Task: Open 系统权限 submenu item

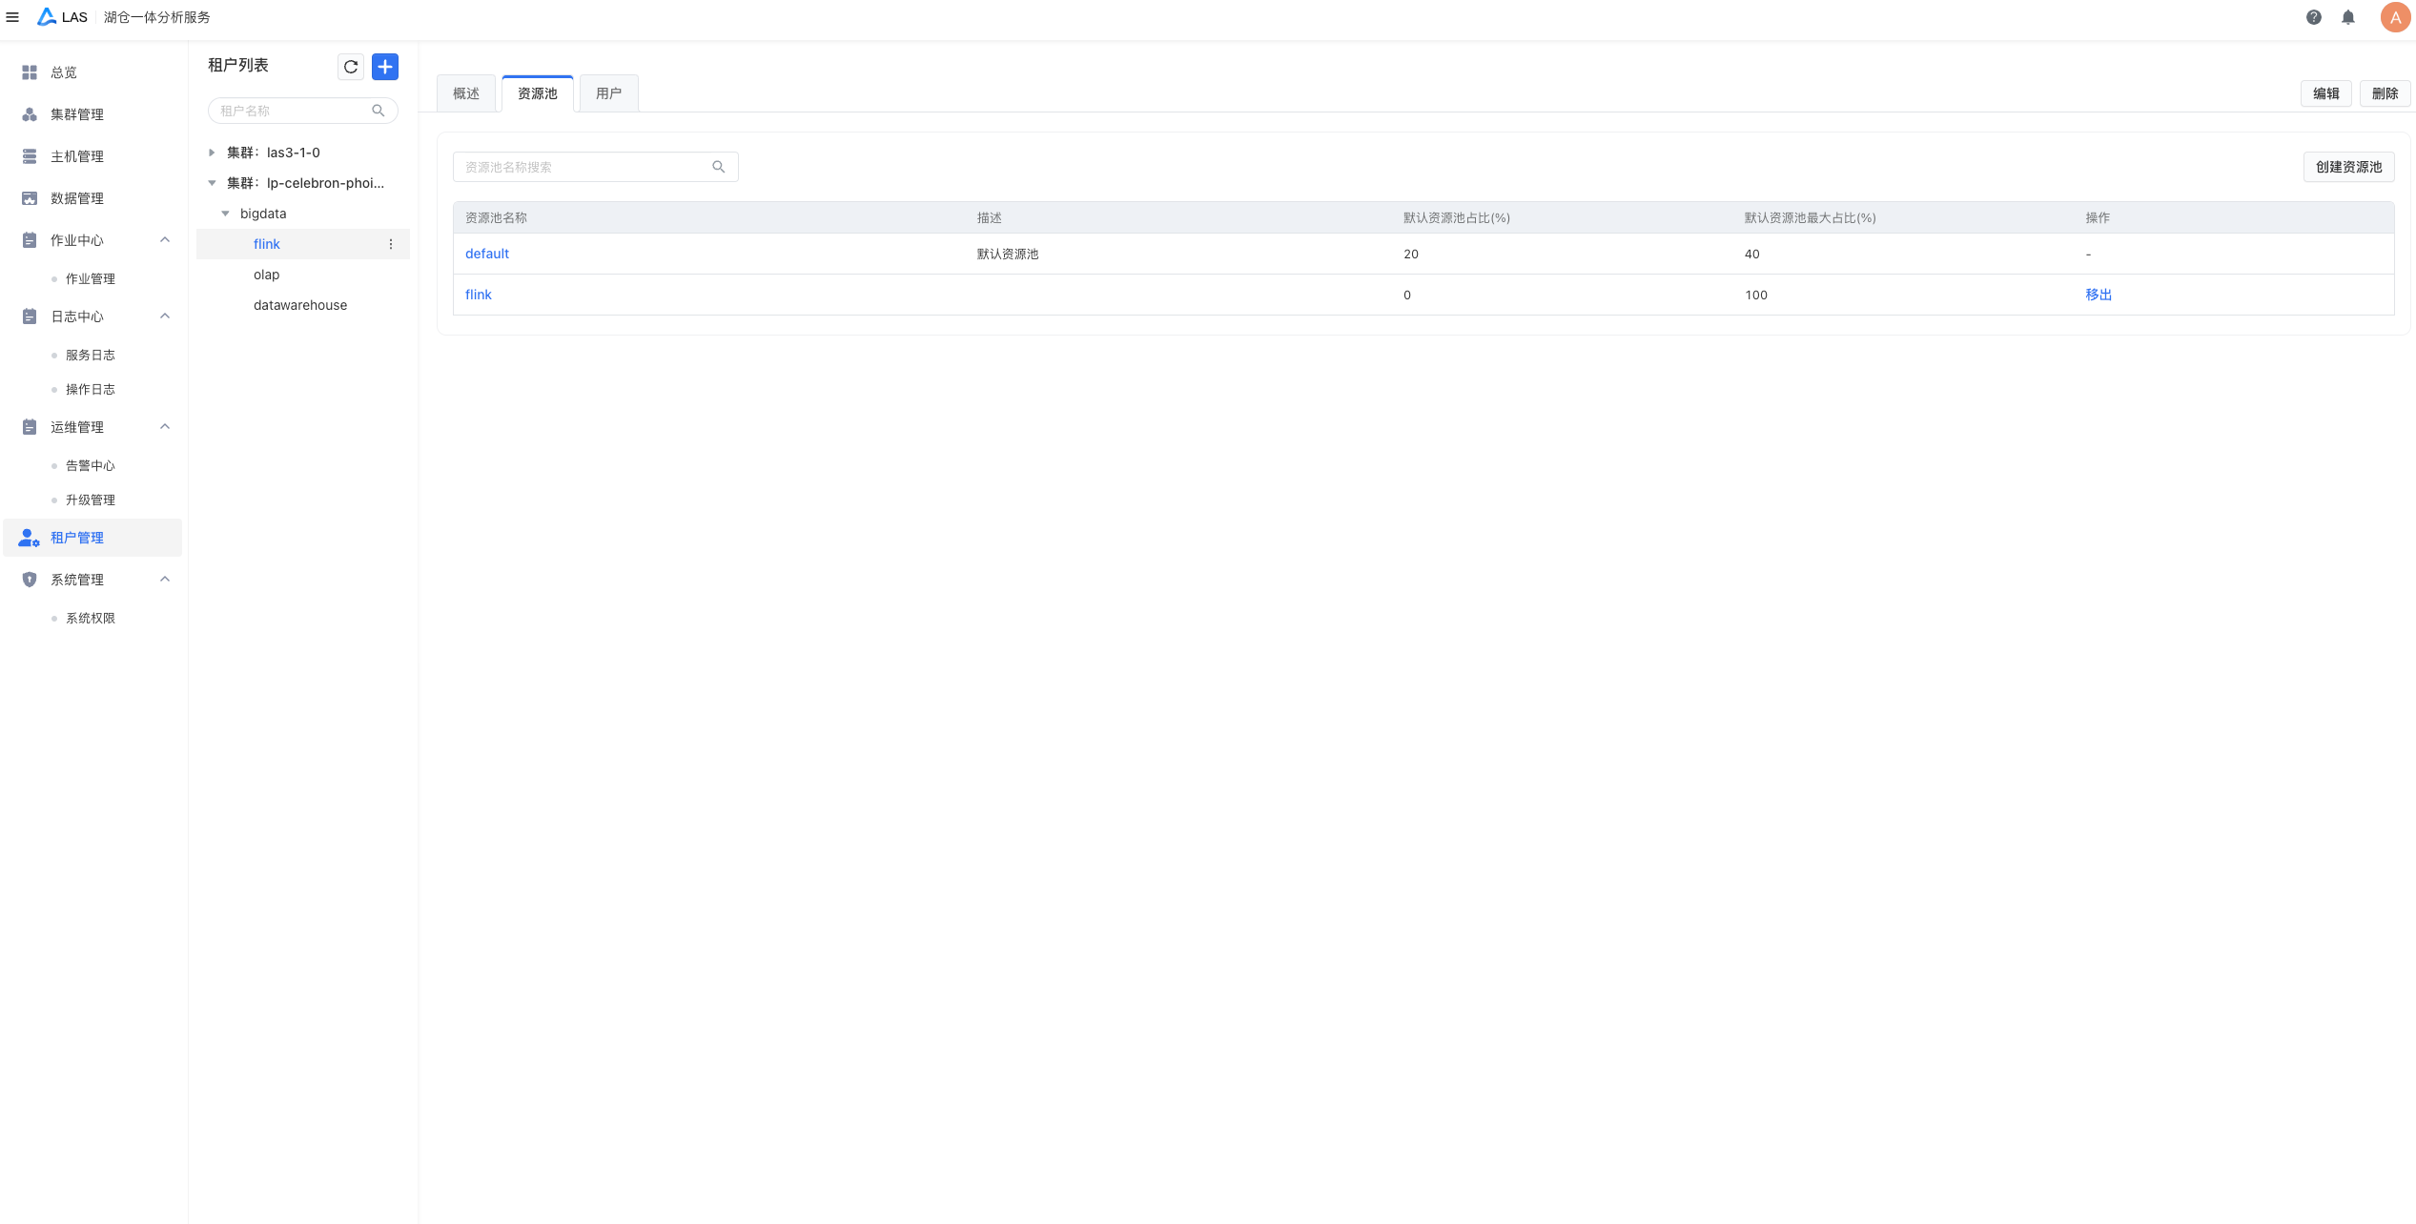Action: point(92,618)
